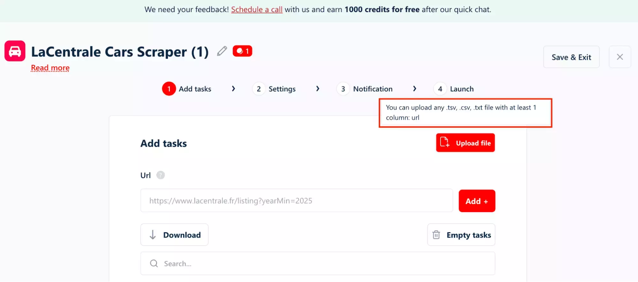The width and height of the screenshot is (638, 282).
Task: Click Save & Exit button
Action: pos(571,57)
